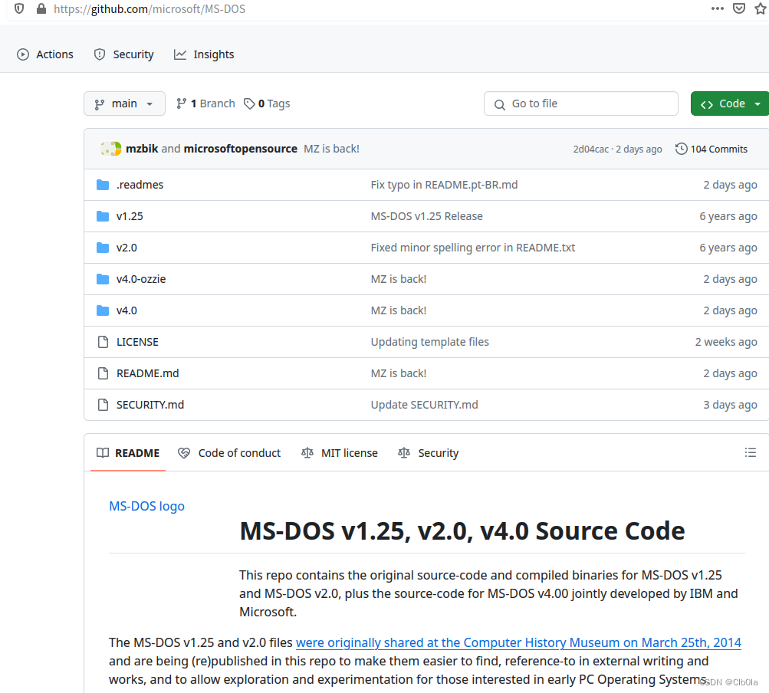Image resolution: width=769 pixels, height=693 pixels.
Task: Switch to the Insights tab
Action: pos(204,54)
